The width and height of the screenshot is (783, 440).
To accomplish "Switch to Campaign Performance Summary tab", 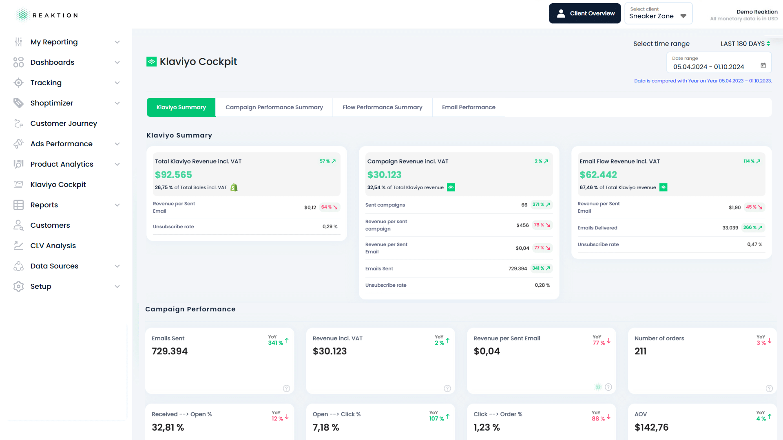I will click(x=274, y=107).
